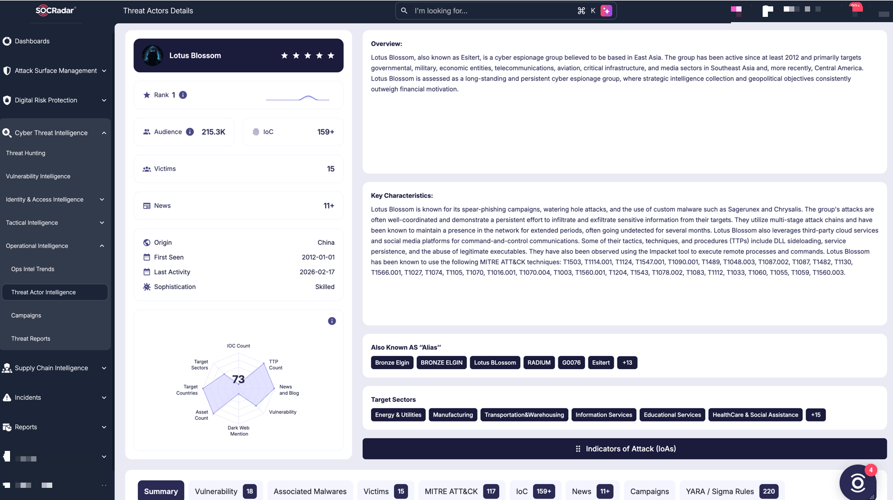Screen dimensions: 893x500
Task: Click the Cyber Threat Intelligence magnifier icon
Action: click(x=7, y=133)
